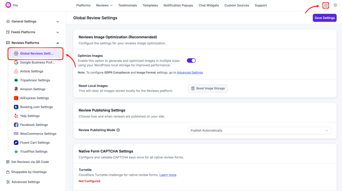Open Chat Widgets page
Image resolution: width=342 pixels, height=191 pixels.
coord(209,5)
